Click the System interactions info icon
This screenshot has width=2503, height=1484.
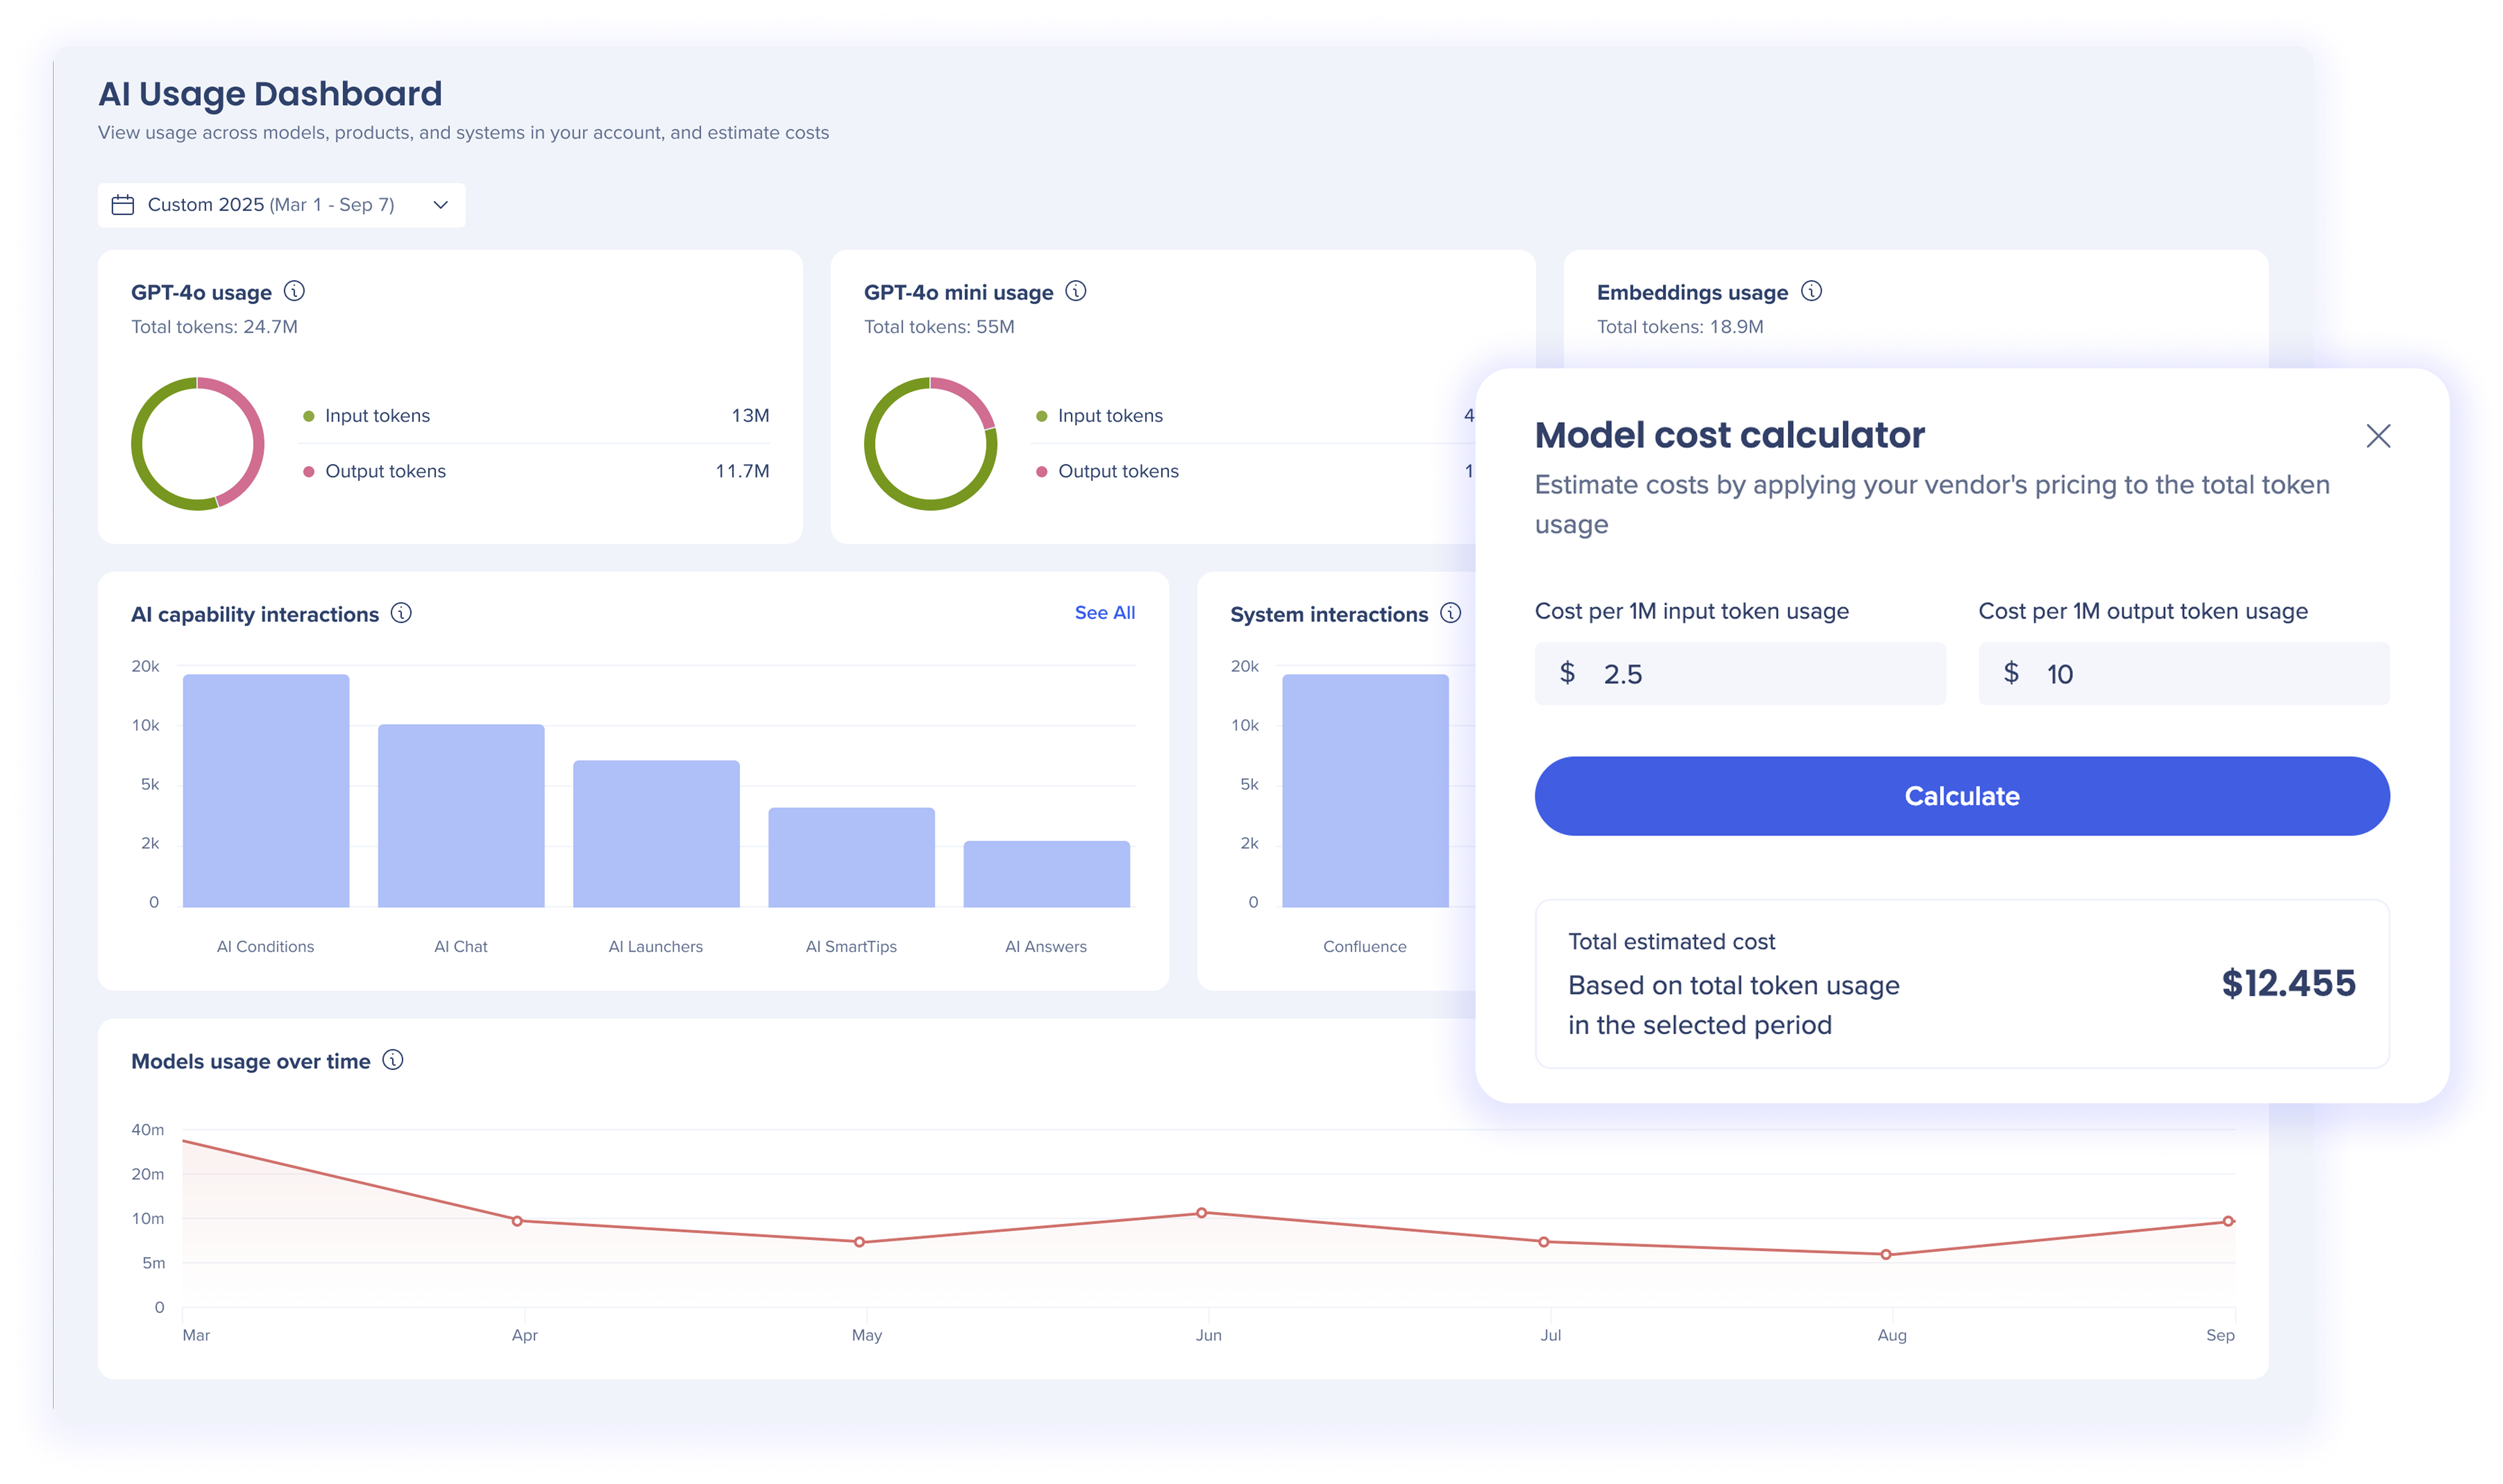(x=1450, y=613)
